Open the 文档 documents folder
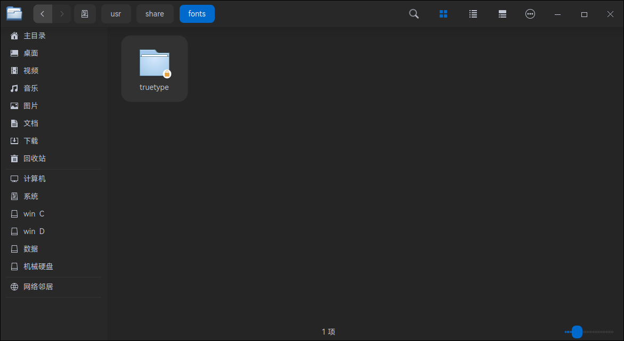 (30, 123)
